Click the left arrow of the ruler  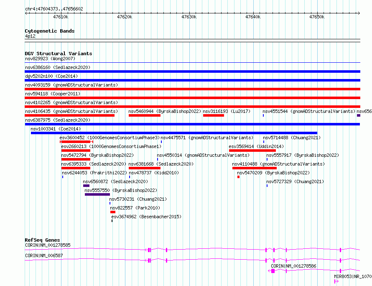coord(26,13)
